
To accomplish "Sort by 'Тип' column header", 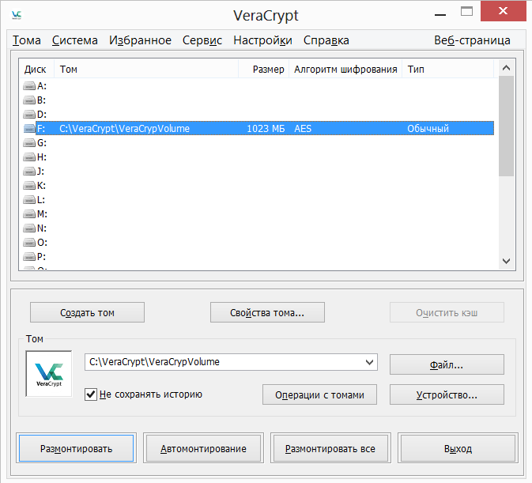I will click(448, 70).
